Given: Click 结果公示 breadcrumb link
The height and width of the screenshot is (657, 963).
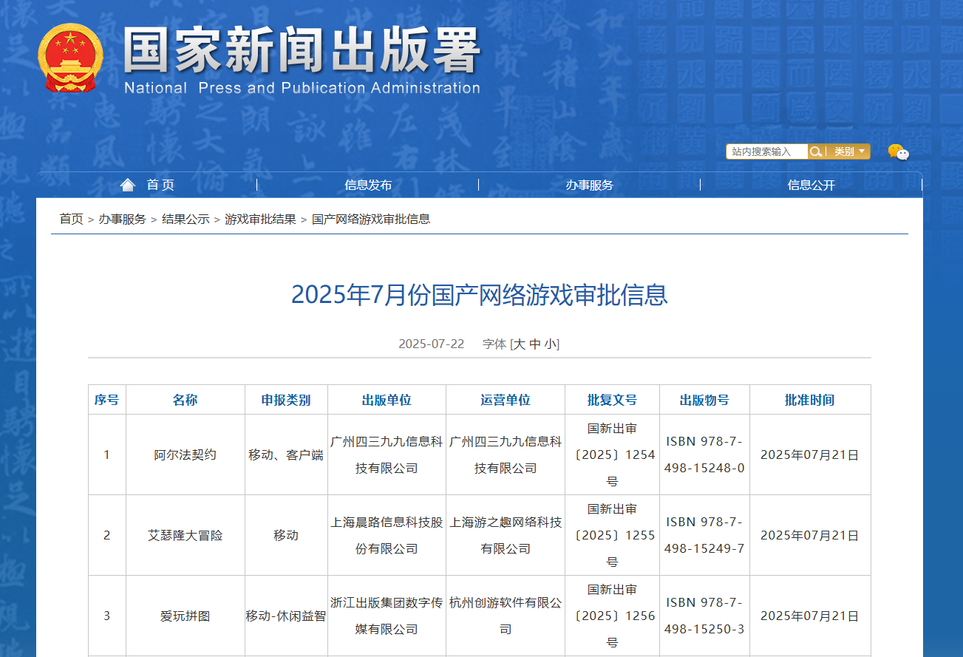Looking at the screenshot, I should tap(186, 219).
